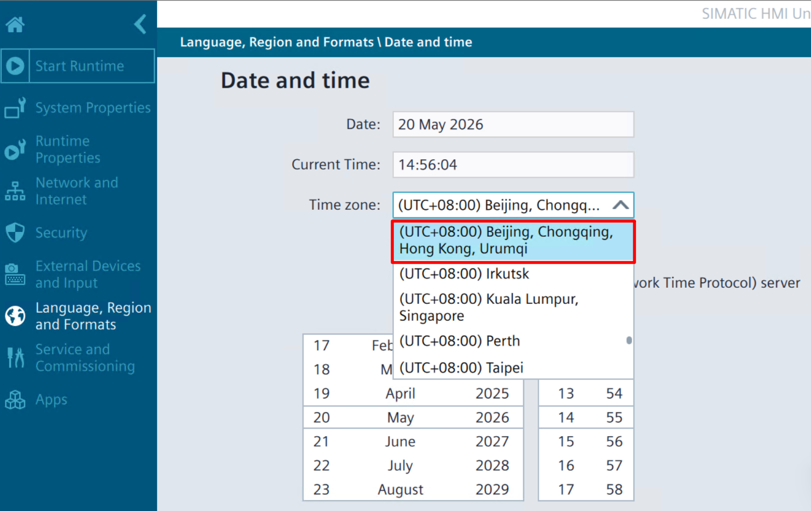Open System Properties icon
Viewport: 811px width, 511px height.
point(15,108)
